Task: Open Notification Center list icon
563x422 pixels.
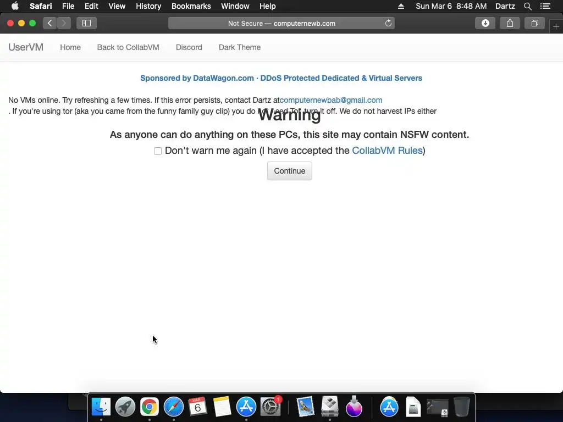Action: [545, 6]
